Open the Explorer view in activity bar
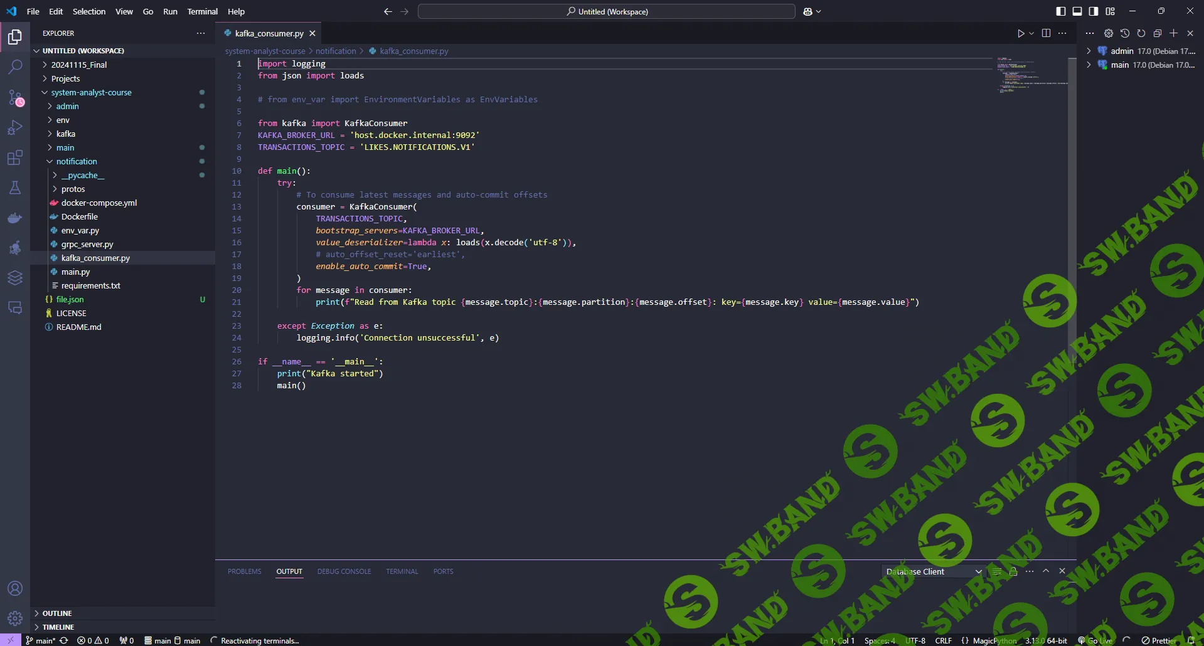1204x646 pixels. [15, 37]
